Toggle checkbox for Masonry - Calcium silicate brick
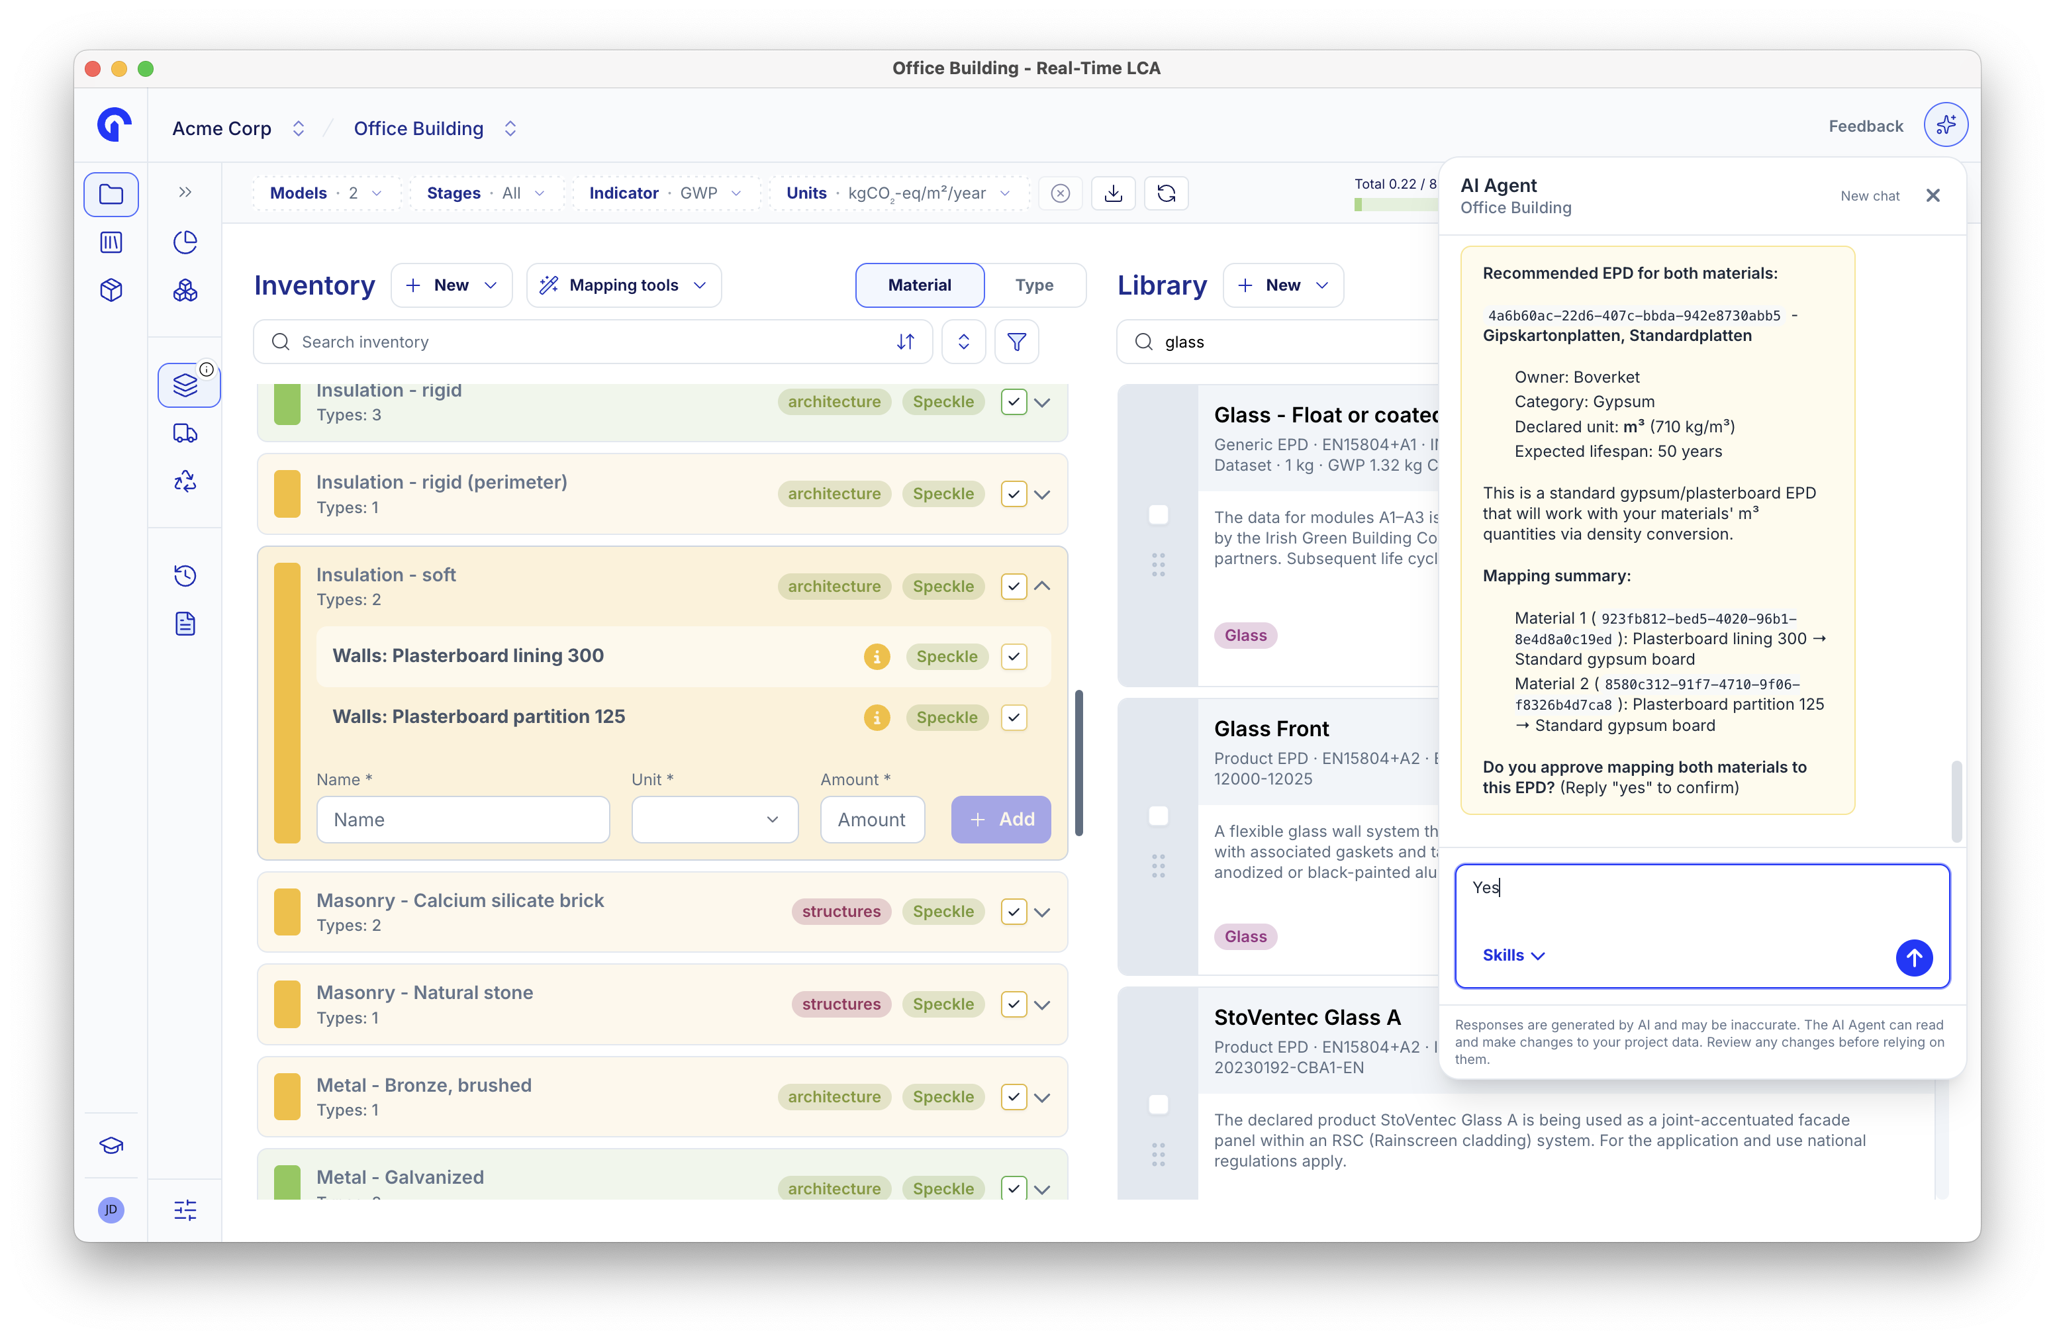This screenshot has height=1340, width=2055. point(1014,912)
